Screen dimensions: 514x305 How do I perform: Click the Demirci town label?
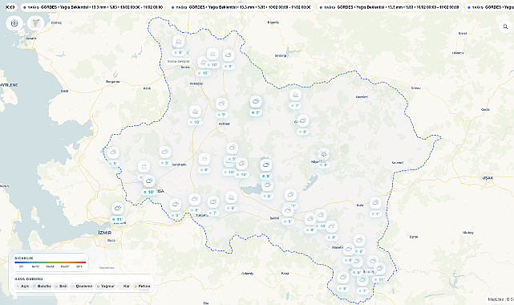pyautogui.click(x=362, y=97)
